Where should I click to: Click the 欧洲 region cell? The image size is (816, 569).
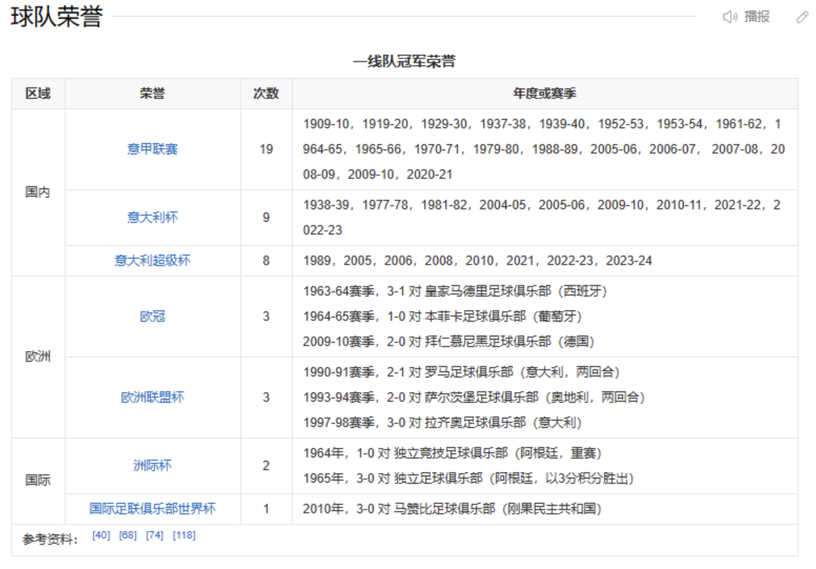tap(38, 357)
